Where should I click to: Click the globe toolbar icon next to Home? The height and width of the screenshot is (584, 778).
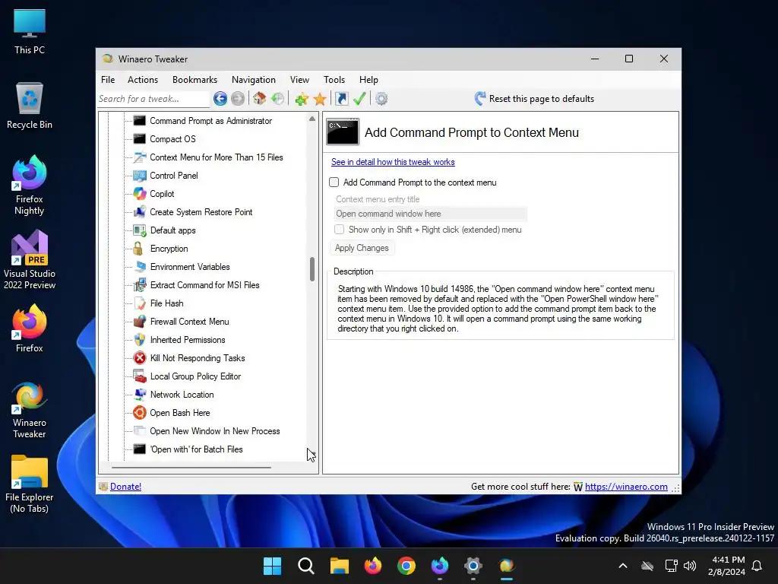tap(278, 99)
